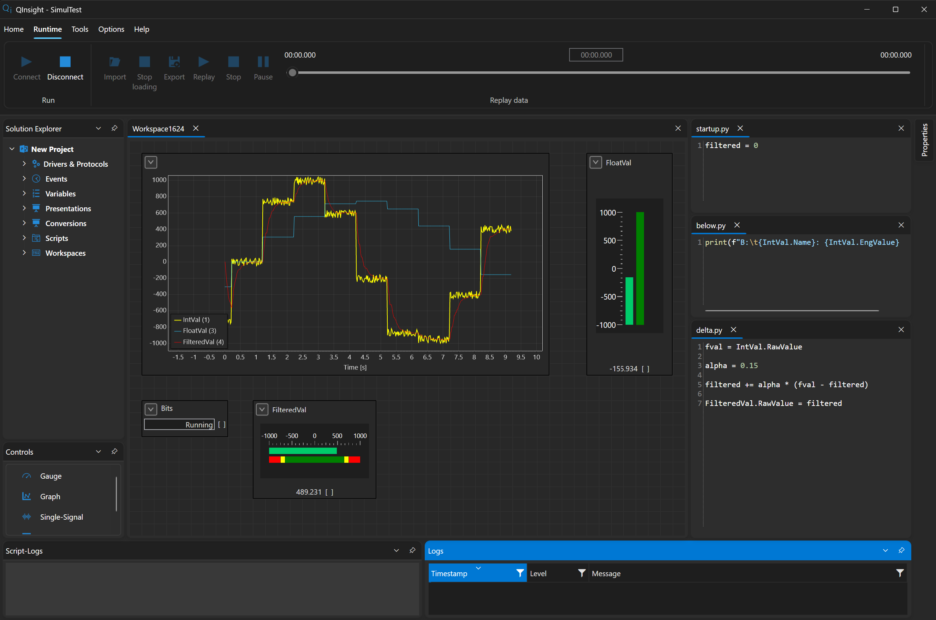Pin the Script-Logs panel
The height and width of the screenshot is (620, 936).
pos(412,550)
